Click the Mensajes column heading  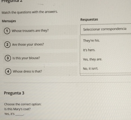point(9,21)
